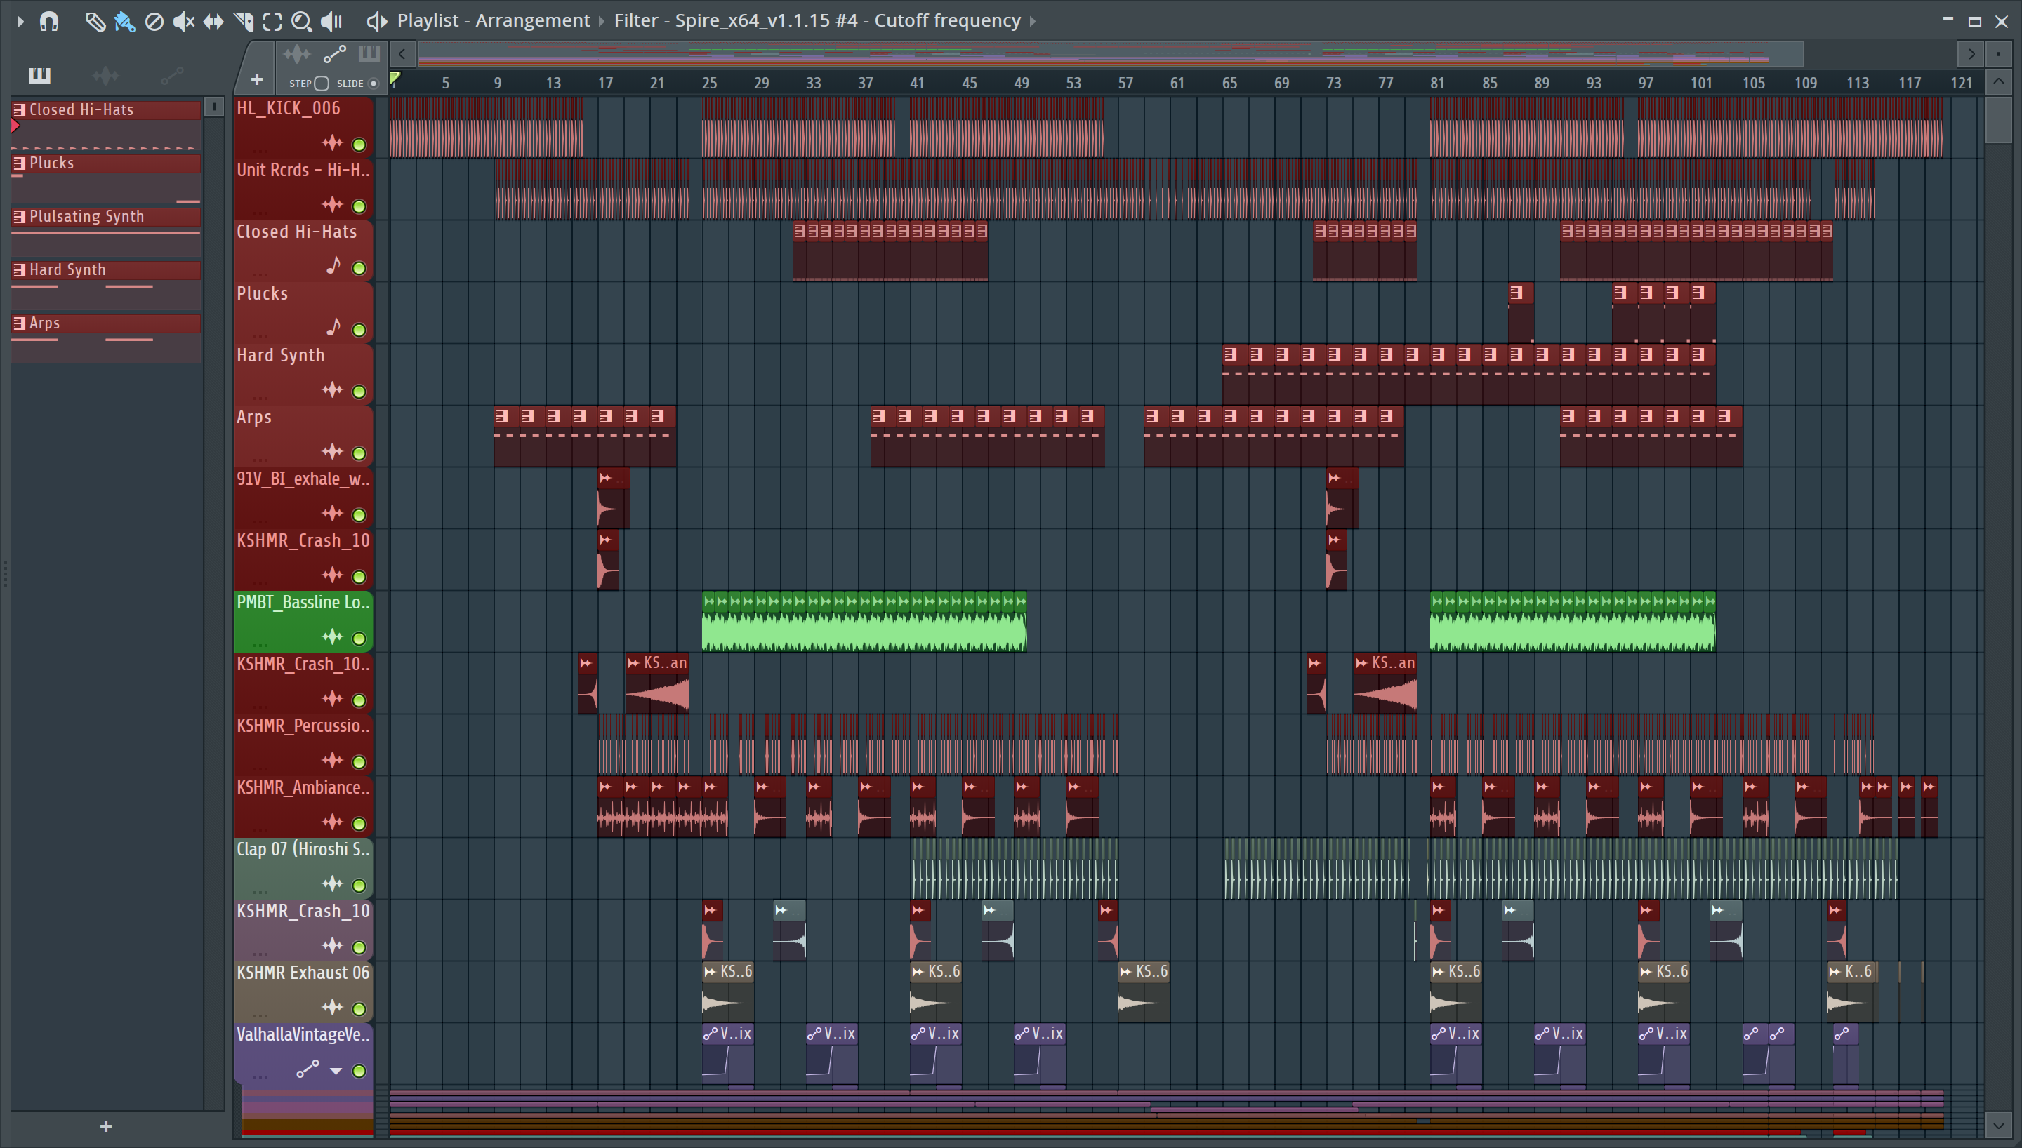The width and height of the screenshot is (2022, 1148).
Task: Focus pattern clips filter above tracks
Action: point(369,55)
